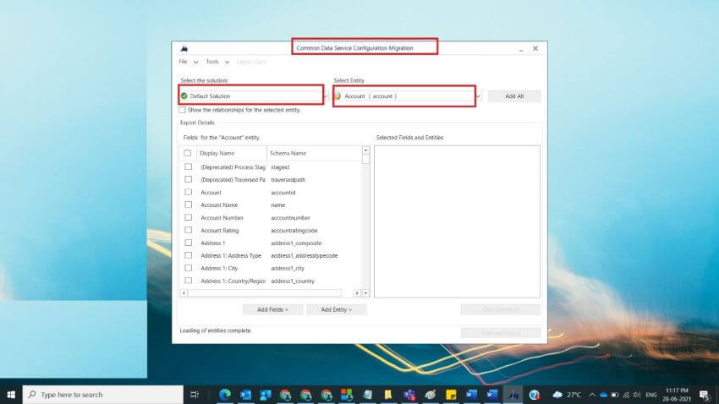Viewport: 719px width, 404px height.
Task: Open the notification center icon
Action: (x=705, y=395)
